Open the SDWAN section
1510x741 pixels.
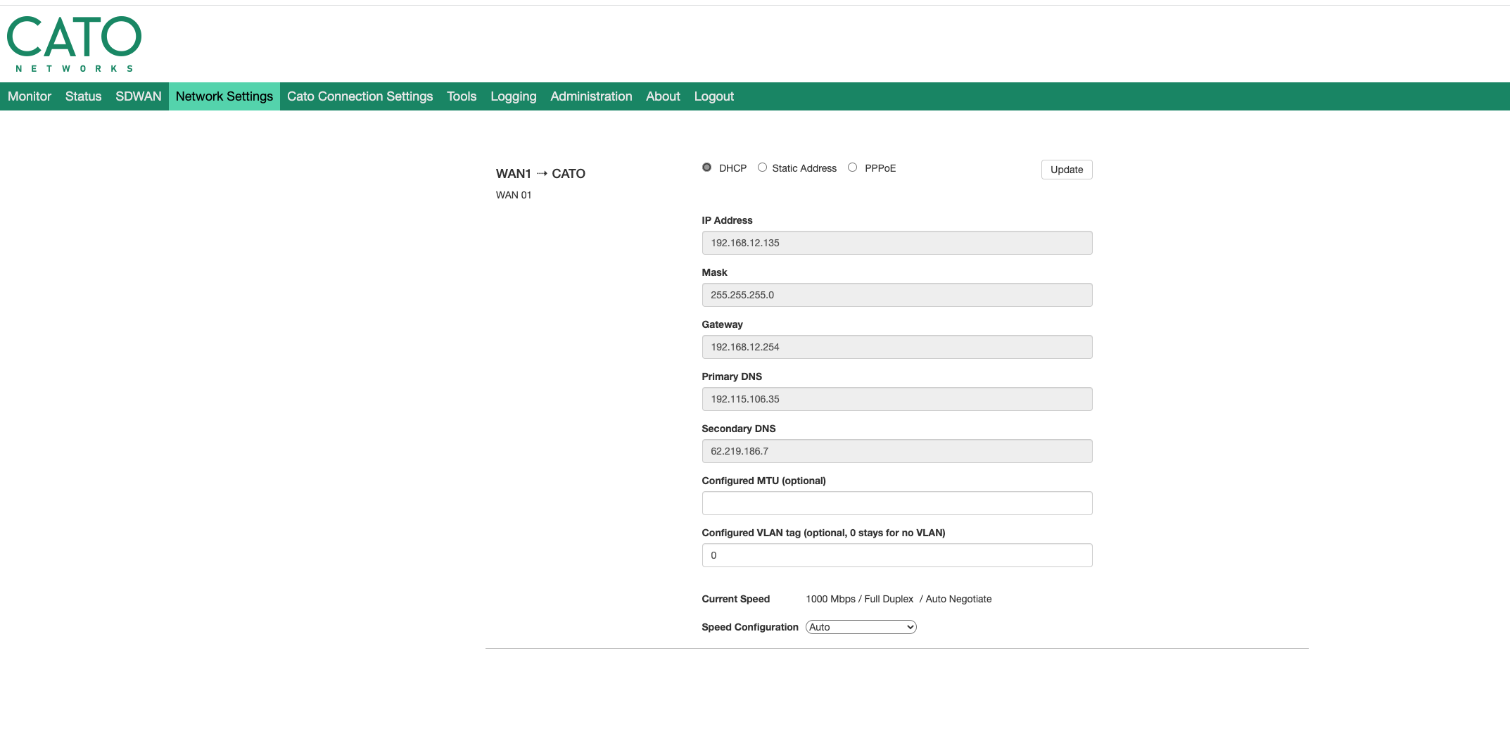click(139, 96)
